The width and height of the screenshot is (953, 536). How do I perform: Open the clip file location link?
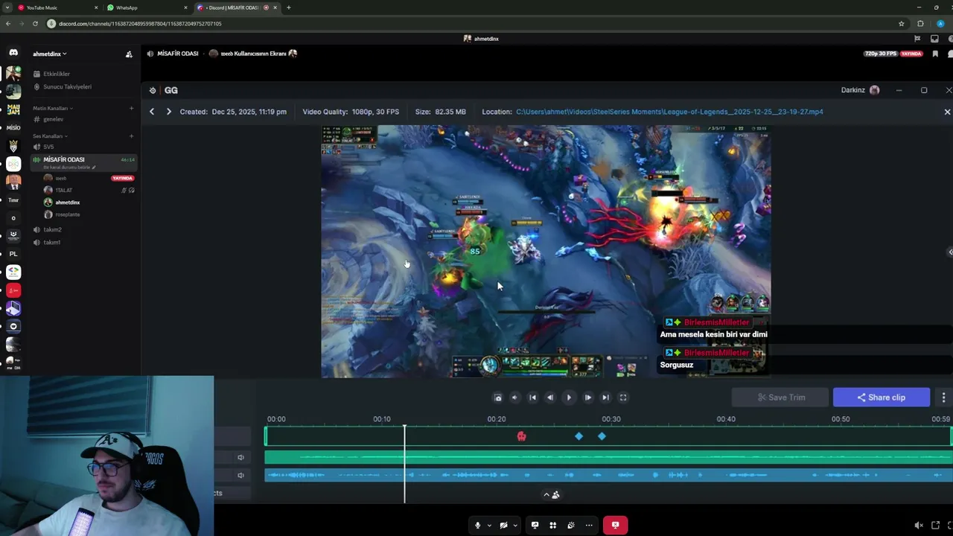[669, 112]
